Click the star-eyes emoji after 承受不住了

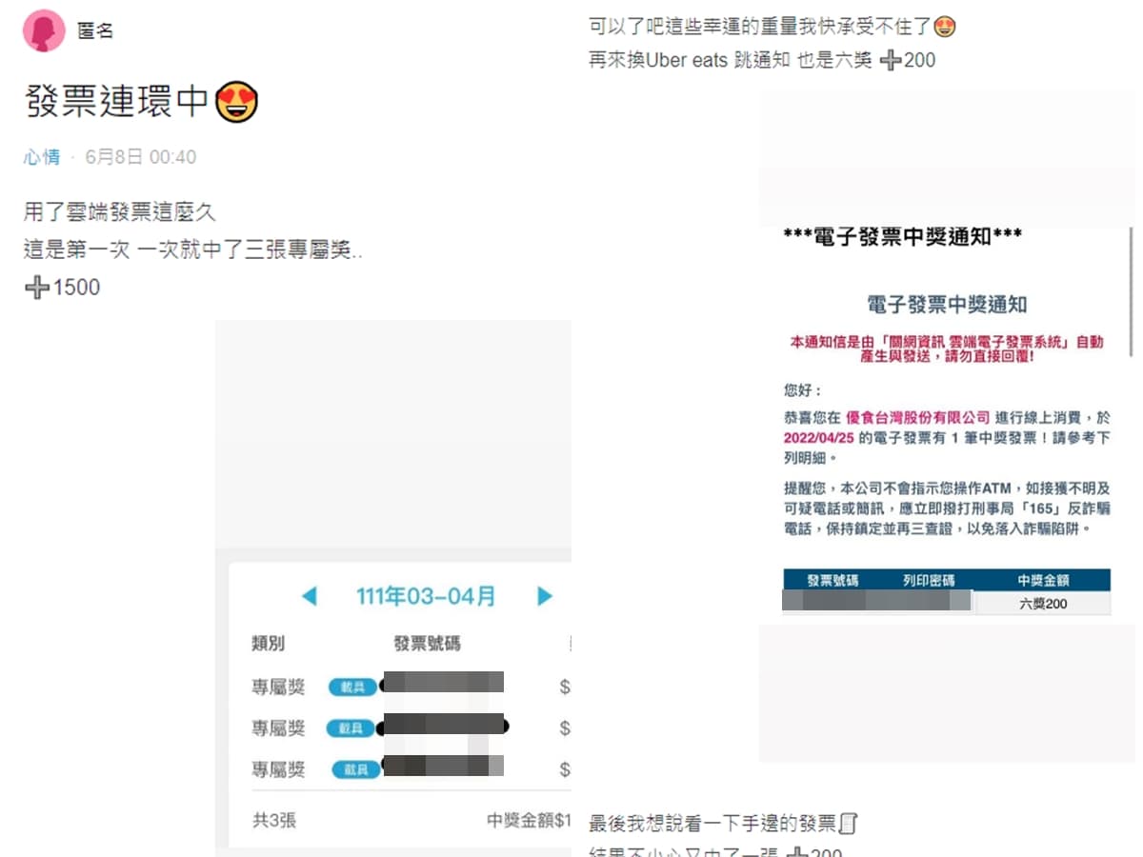(944, 27)
